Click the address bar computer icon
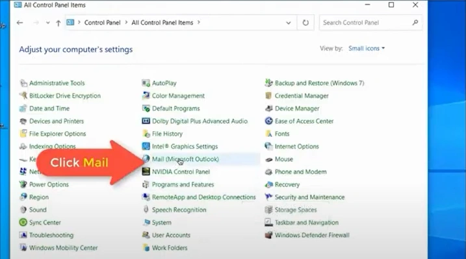The height and width of the screenshot is (259, 466). click(70, 22)
